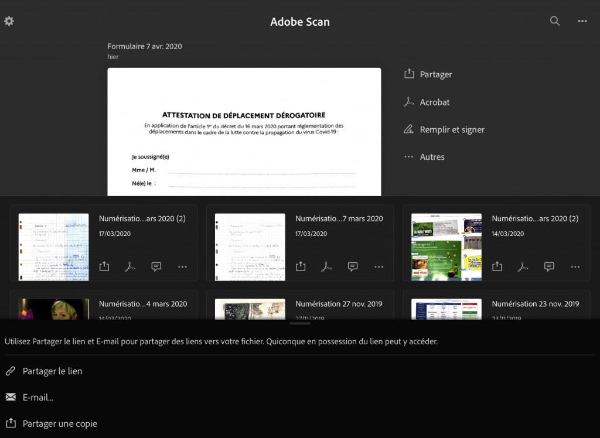Comment on the 14/03/2020 scan (2)
This screenshot has width=600, height=438.
[549, 266]
